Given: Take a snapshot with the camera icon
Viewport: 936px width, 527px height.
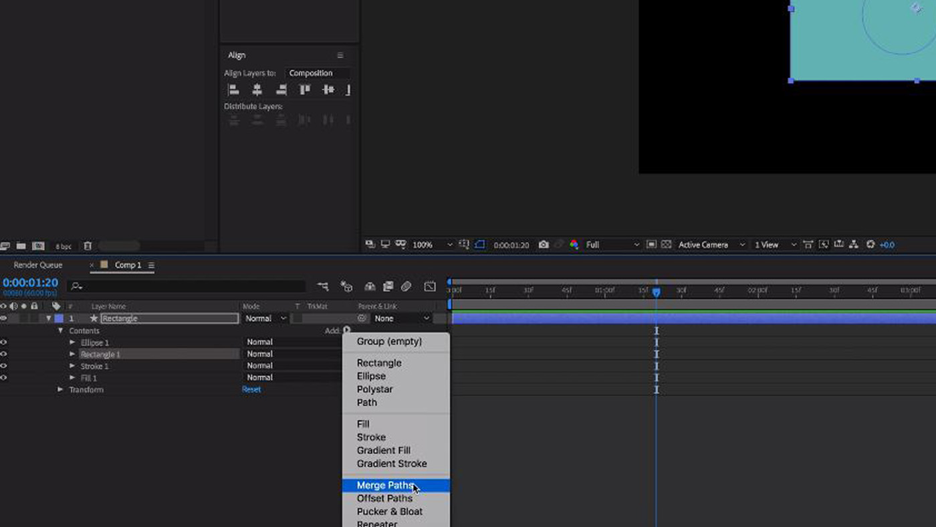Looking at the screenshot, I should pyautogui.click(x=544, y=245).
